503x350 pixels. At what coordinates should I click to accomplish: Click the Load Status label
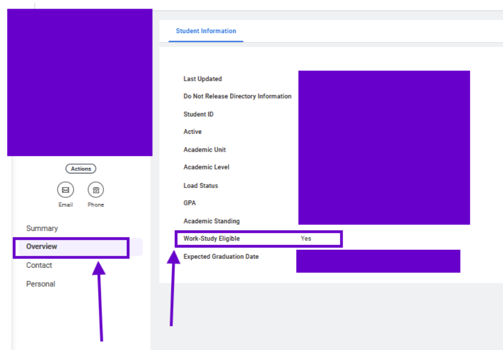[x=201, y=186]
